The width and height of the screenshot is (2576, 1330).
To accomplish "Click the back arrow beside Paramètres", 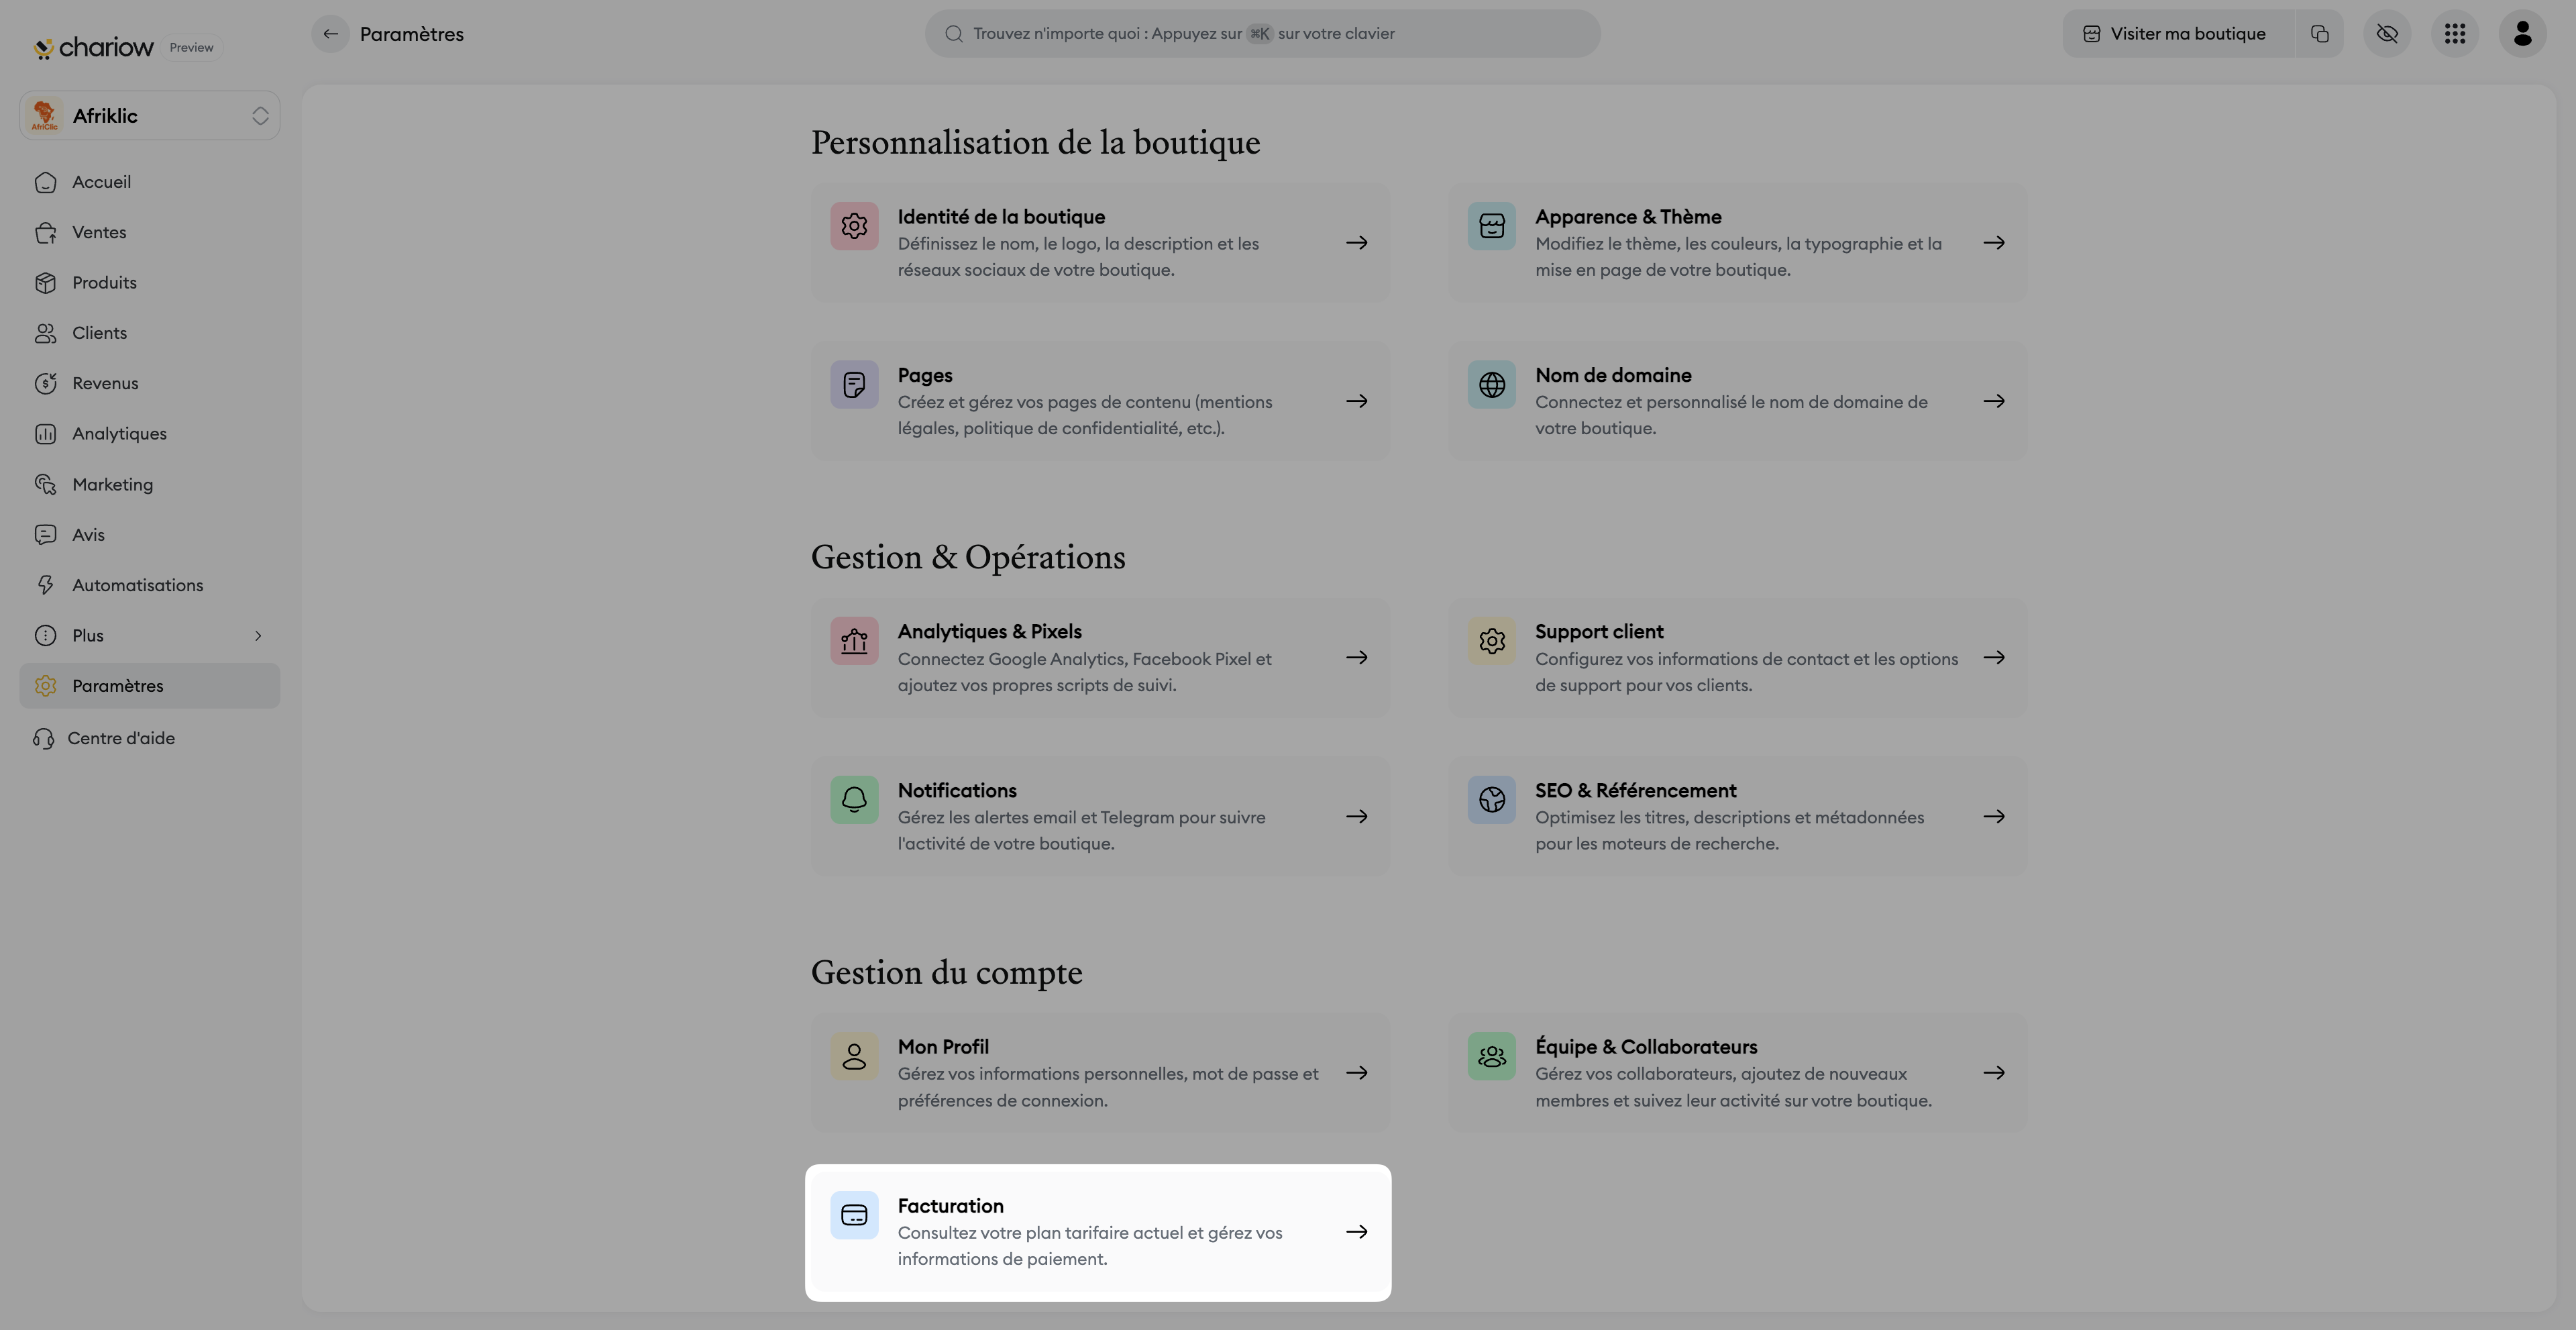I will [x=330, y=34].
